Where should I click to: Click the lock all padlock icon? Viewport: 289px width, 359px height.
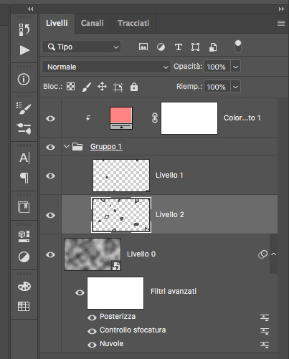(x=134, y=87)
